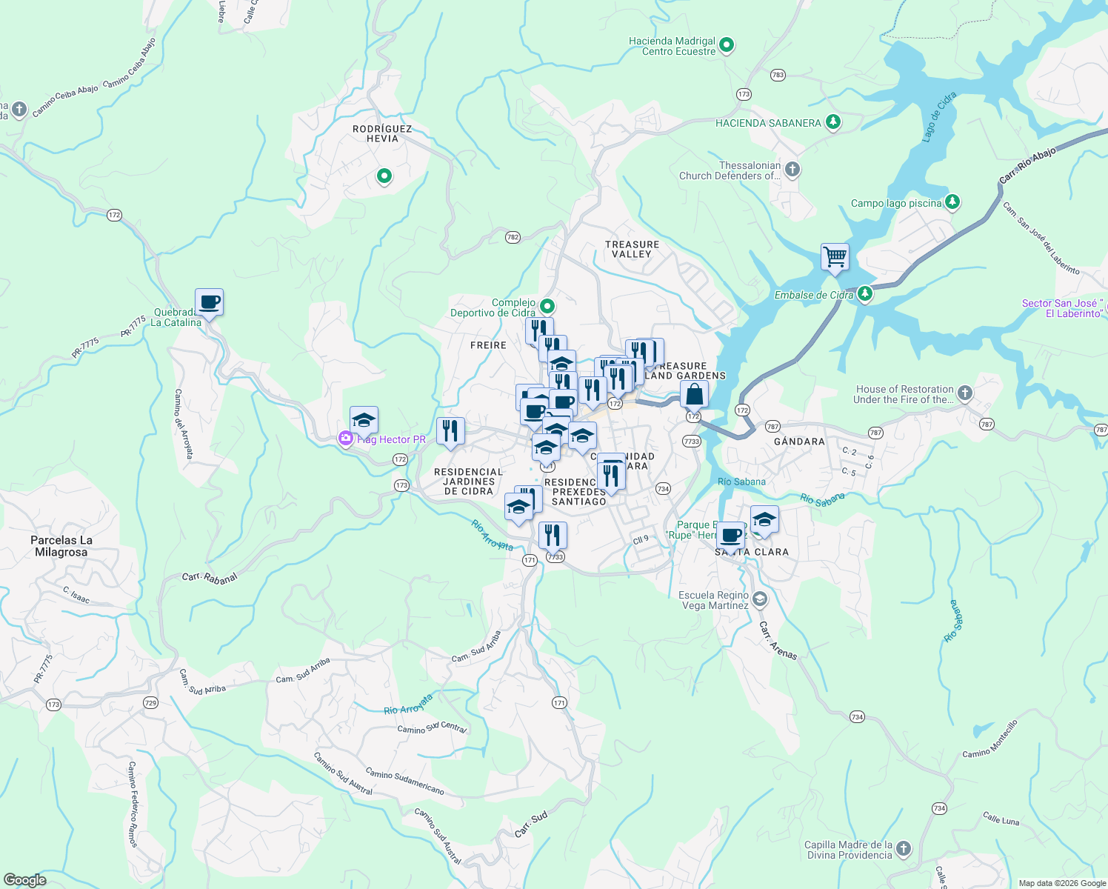Screen dimensions: 1108x889
Task: Open the park icon at Campo lago piscina
Action: tap(952, 201)
